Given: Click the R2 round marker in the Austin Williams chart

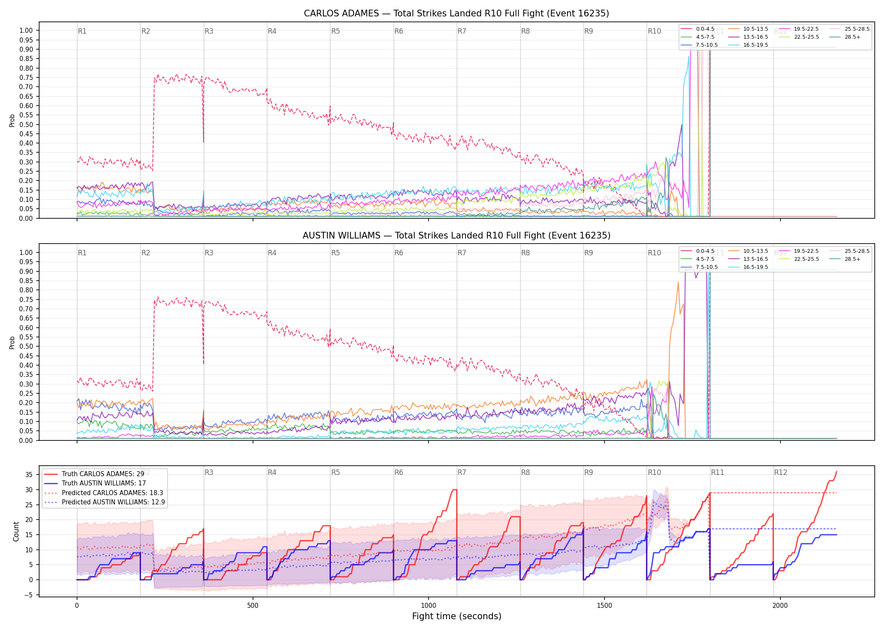Looking at the screenshot, I should [x=146, y=253].
